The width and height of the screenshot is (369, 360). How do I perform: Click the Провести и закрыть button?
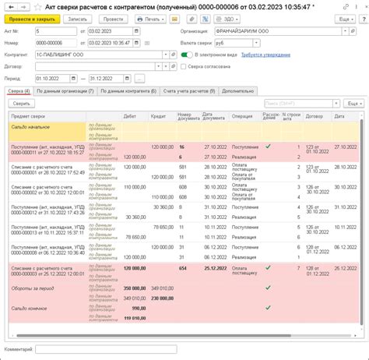32,19
